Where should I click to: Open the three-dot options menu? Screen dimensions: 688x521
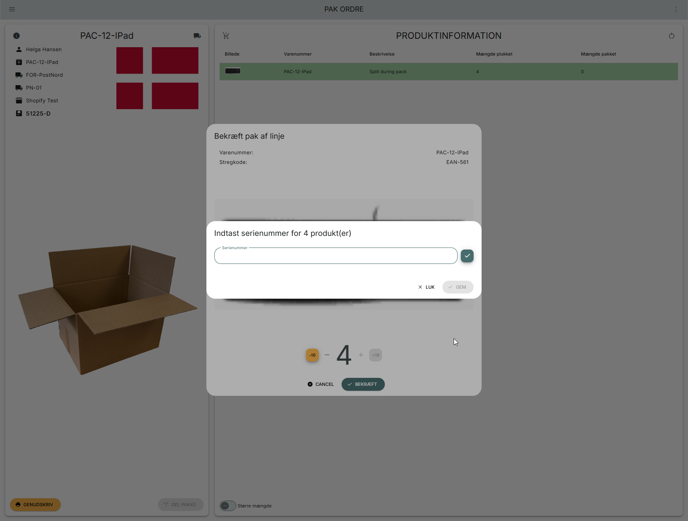coord(676,9)
